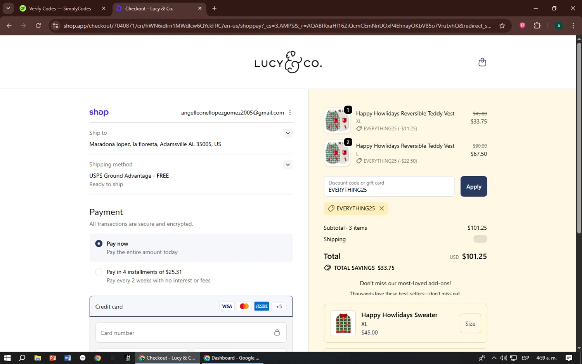Click the Credit card payment header
Image resolution: width=582 pixels, height=364 pixels.
191,307
